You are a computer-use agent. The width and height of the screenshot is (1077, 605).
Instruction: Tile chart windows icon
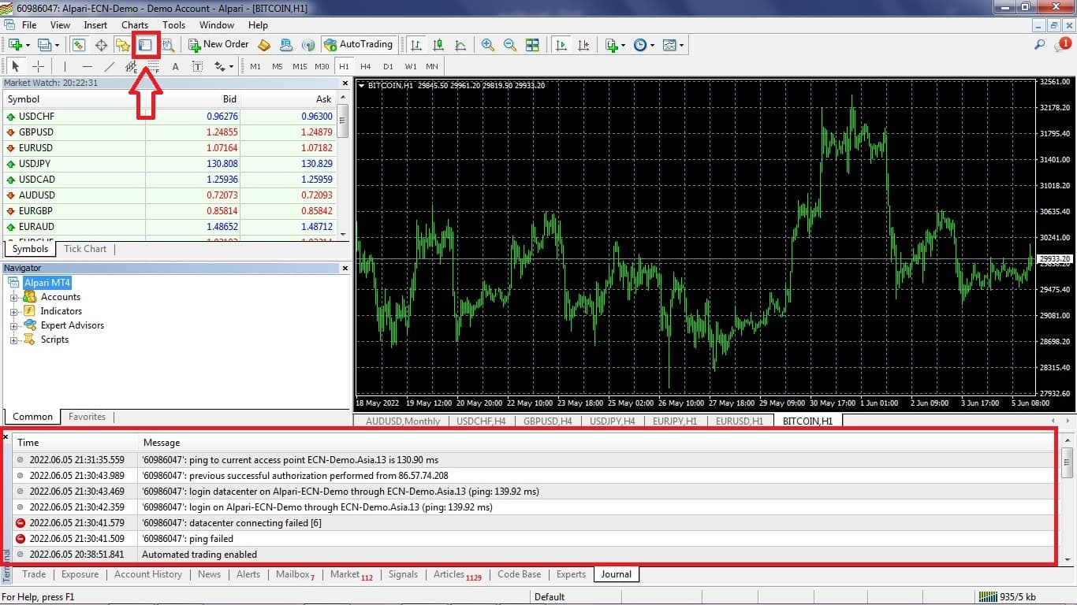(x=532, y=45)
